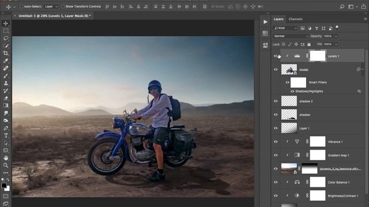This screenshot has width=369, height=207.
Task: Click the foreground color swatch
Action: pos(4,186)
